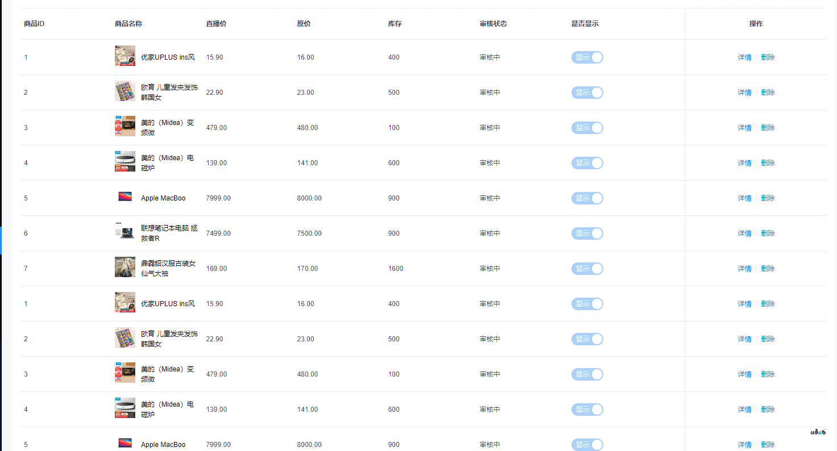Click thumbnail of the first 美的 电磁炉 row
Viewport: 837px width, 451px height.
pos(125,162)
